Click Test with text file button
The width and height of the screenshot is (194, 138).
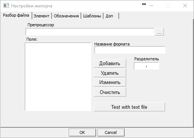coord(129,107)
